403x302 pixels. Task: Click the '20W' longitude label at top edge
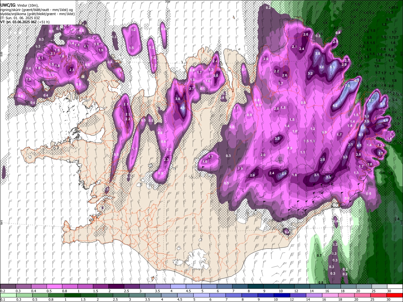[167, 2]
